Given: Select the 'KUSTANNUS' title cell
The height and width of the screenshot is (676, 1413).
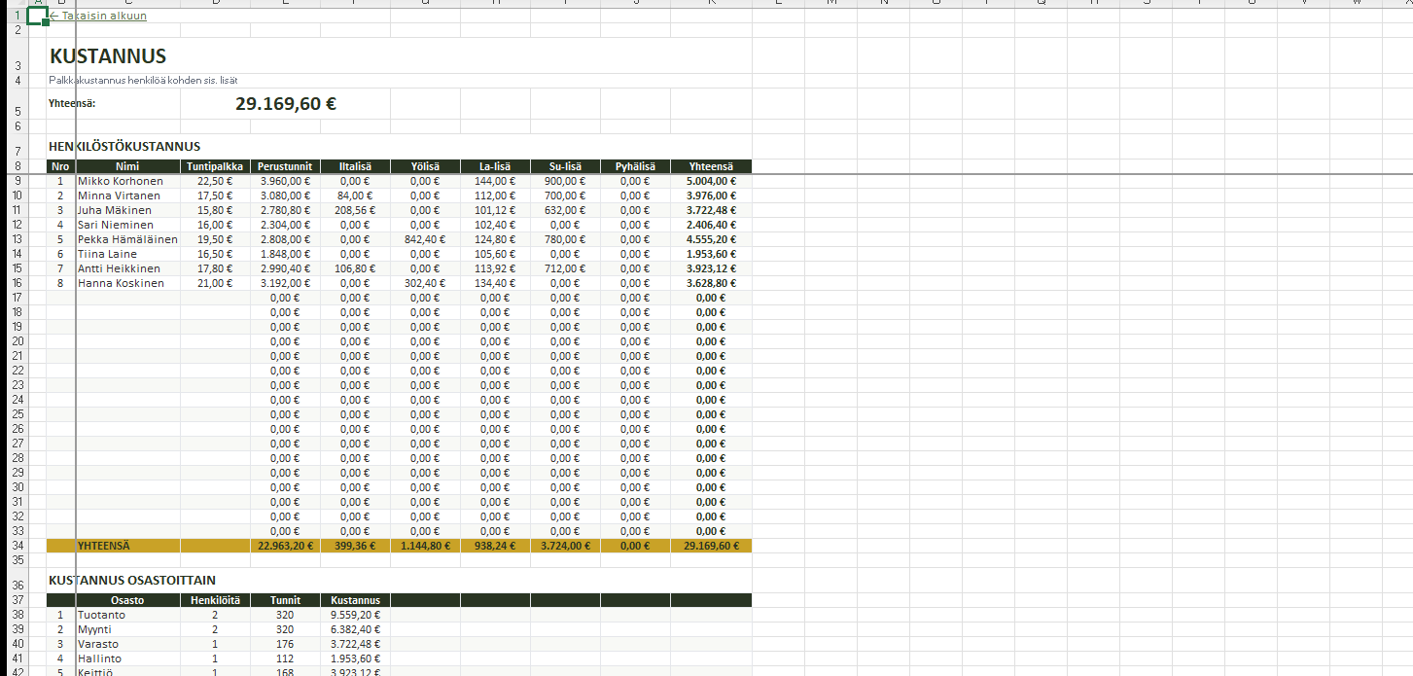Looking at the screenshot, I should tap(108, 56).
